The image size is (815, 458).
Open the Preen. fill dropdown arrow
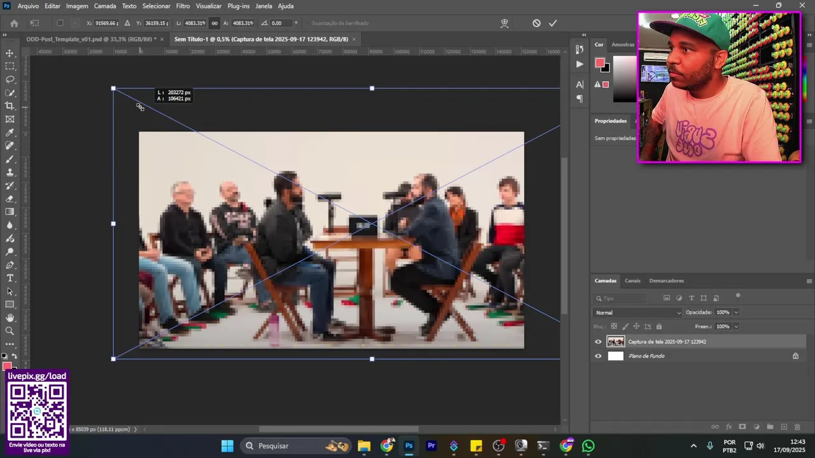(x=736, y=326)
